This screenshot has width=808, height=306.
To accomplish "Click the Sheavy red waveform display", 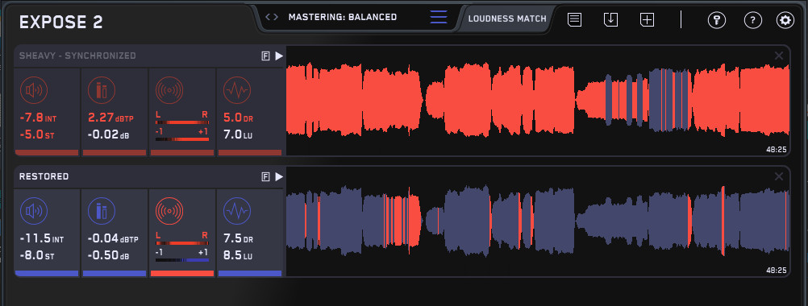I will 538,101.
